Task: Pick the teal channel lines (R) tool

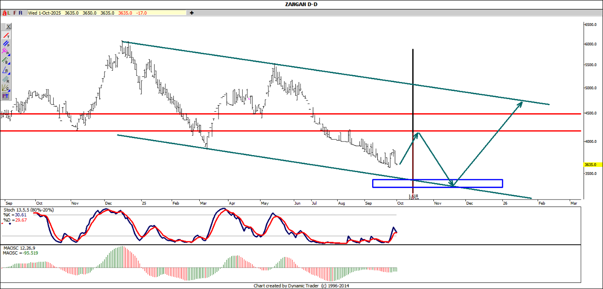Action: click(x=6, y=79)
